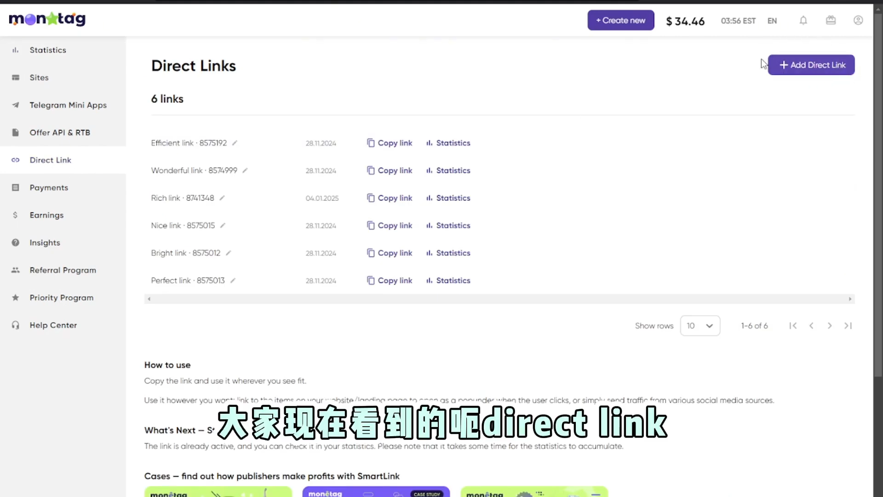View Statistics for Wonderful link

coord(448,170)
